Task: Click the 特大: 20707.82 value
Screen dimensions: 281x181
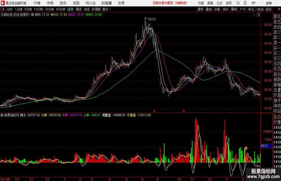Action: pos(30,115)
